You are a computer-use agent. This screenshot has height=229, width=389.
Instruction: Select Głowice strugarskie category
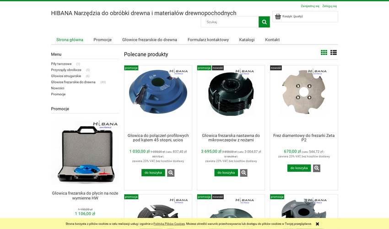pos(66,76)
